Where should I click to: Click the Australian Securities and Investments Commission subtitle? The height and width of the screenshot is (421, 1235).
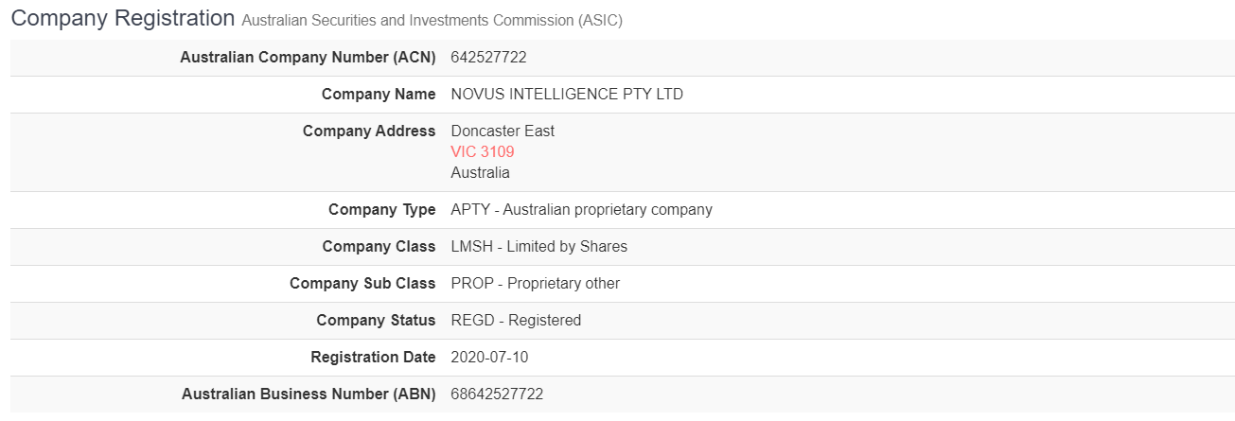click(x=432, y=20)
